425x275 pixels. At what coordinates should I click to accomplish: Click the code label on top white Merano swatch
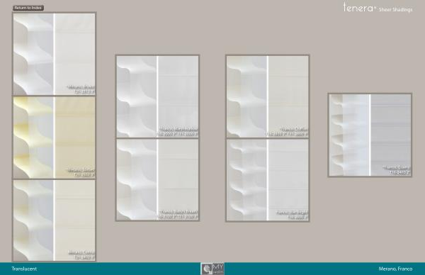point(85,92)
